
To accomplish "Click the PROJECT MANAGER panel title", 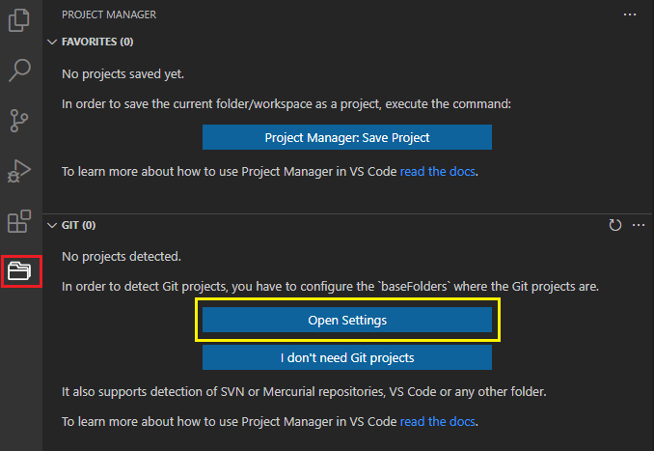I will click(x=109, y=14).
